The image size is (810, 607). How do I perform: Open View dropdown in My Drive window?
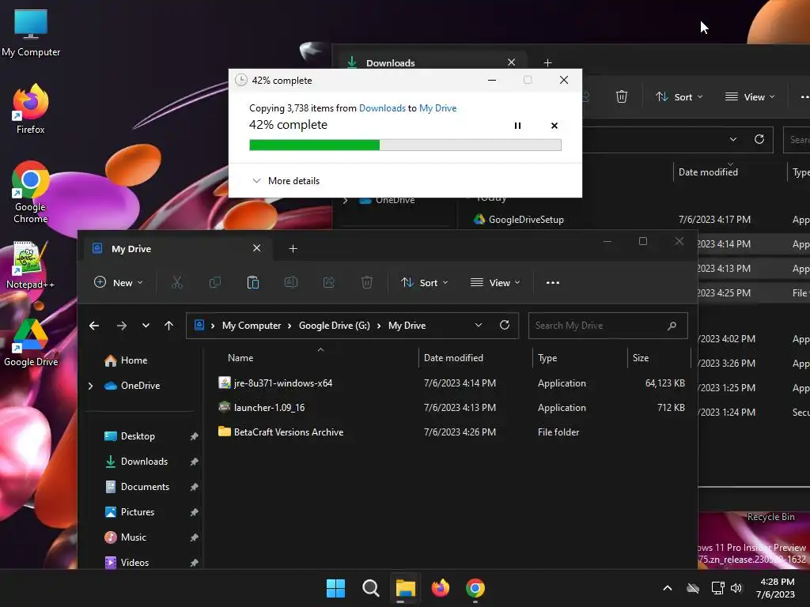click(x=495, y=282)
